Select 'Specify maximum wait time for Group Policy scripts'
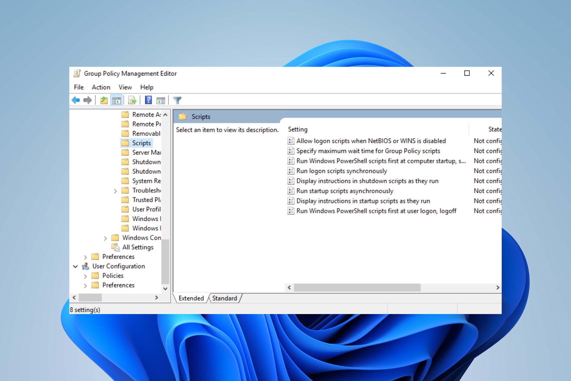 point(368,151)
